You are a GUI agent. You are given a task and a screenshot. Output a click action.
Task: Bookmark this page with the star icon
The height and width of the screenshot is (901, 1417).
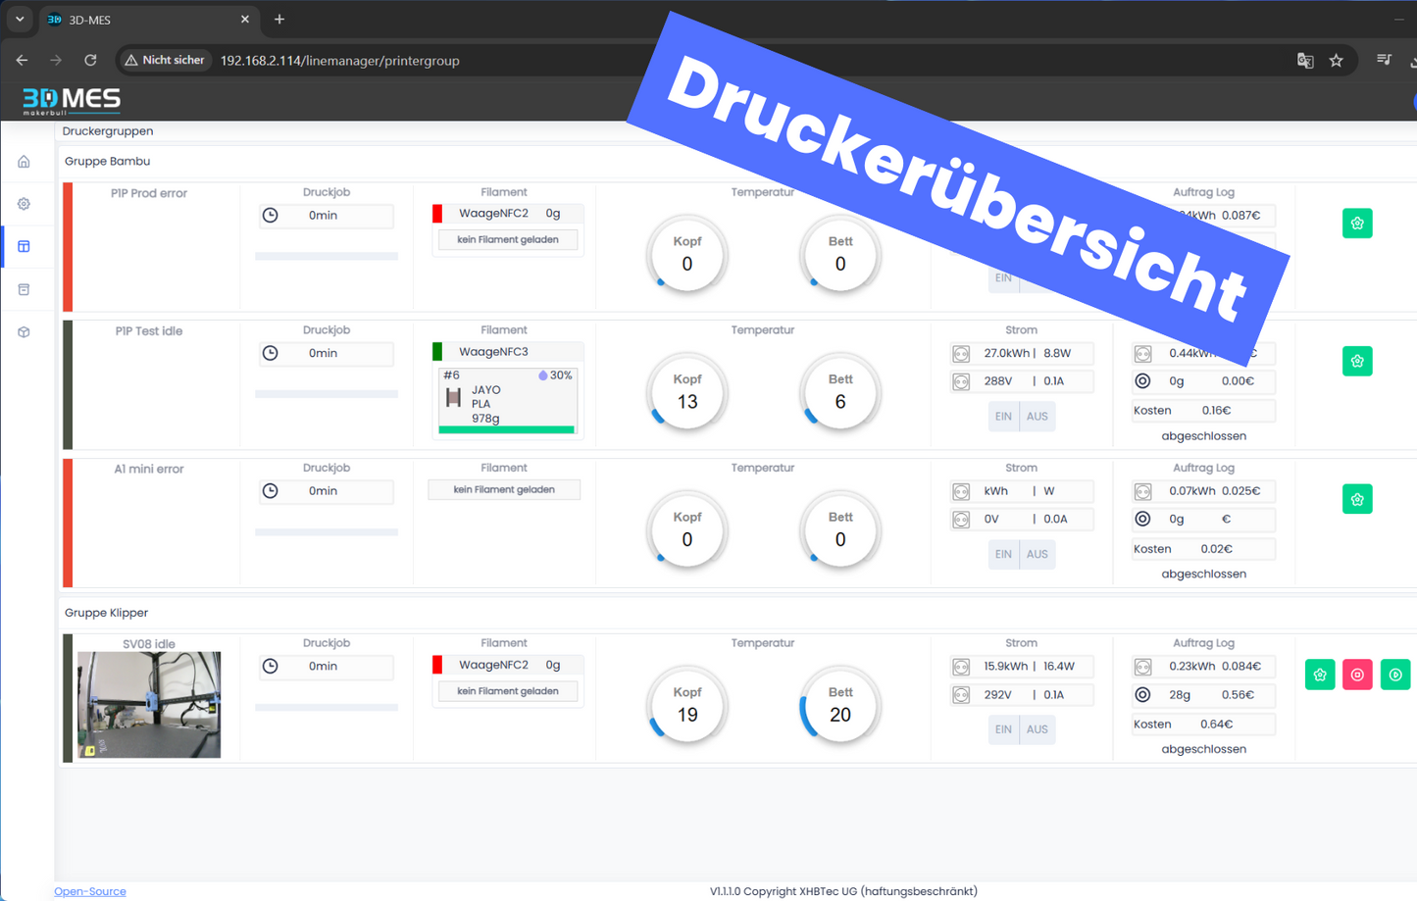click(x=1336, y=61)
